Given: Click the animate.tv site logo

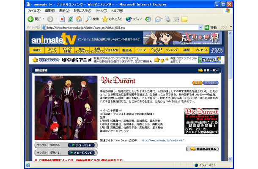Looking at the screenshot, I should coord(54,39).
